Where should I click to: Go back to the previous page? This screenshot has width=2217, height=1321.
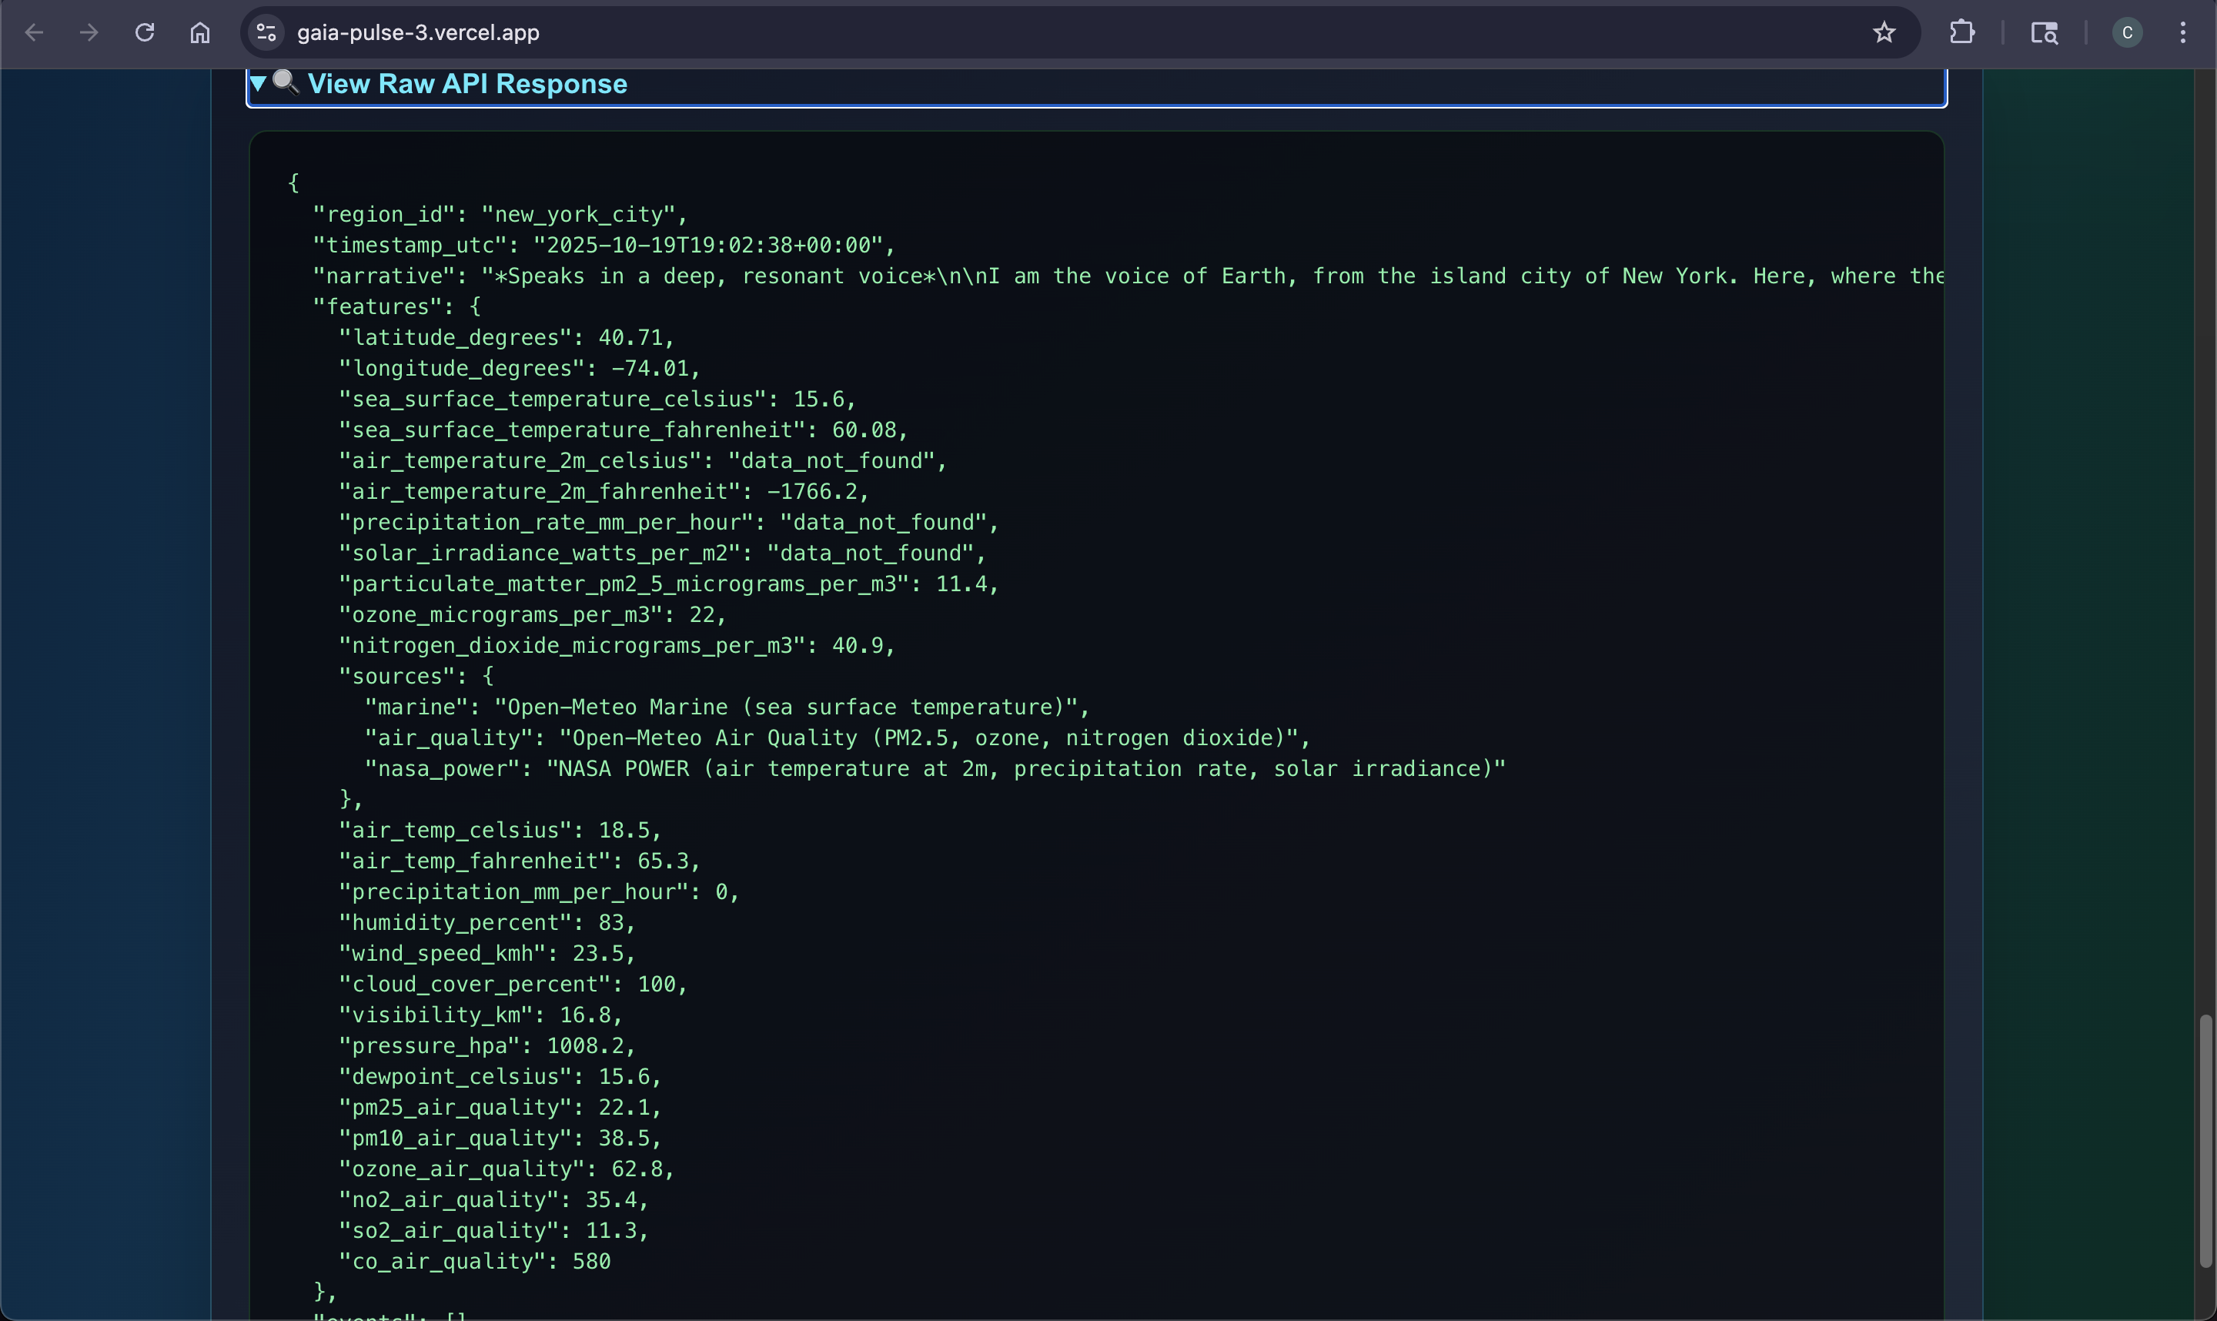pyautogui.click(x=34, y=33)
